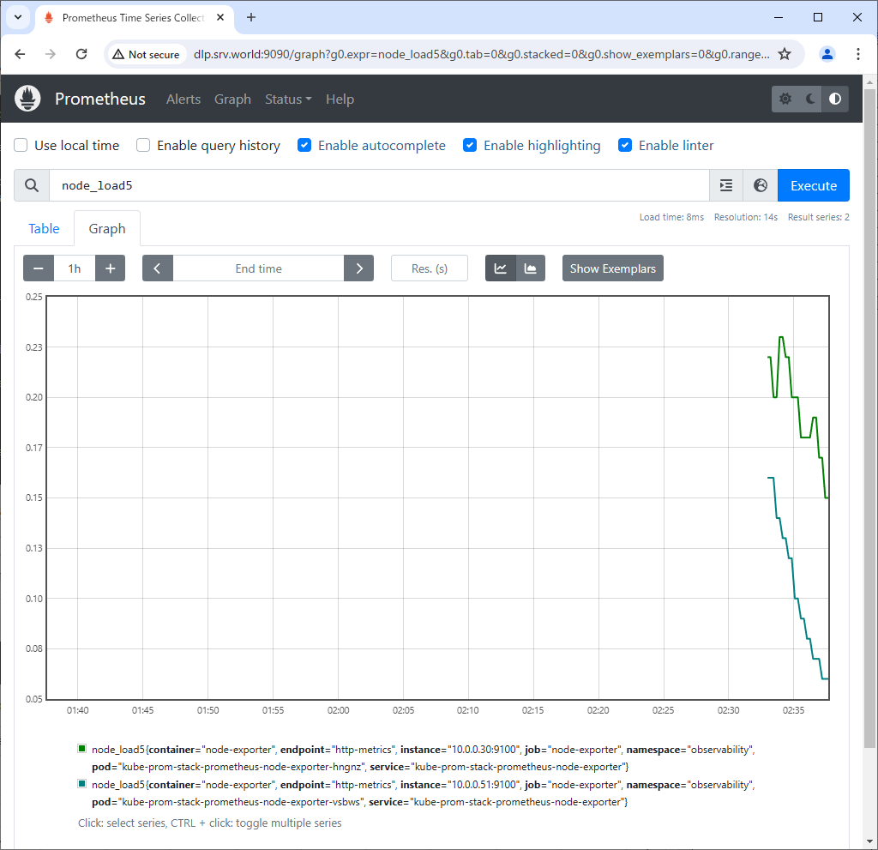Switch to dark theme moon icon
The width and height of the screenshot is (878, 850).
coord(810,99)
